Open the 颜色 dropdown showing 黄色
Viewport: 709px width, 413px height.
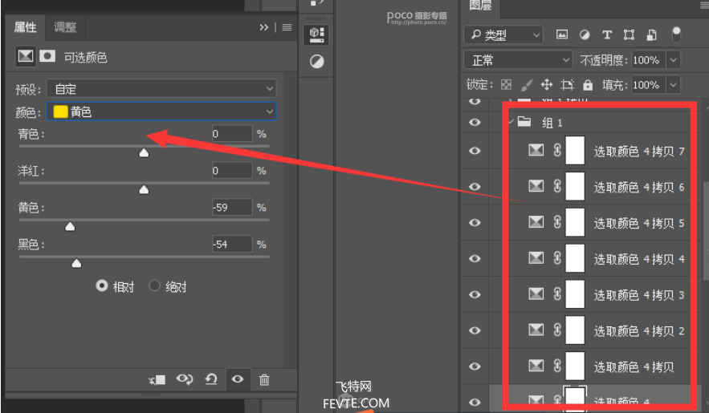(161, 111)
